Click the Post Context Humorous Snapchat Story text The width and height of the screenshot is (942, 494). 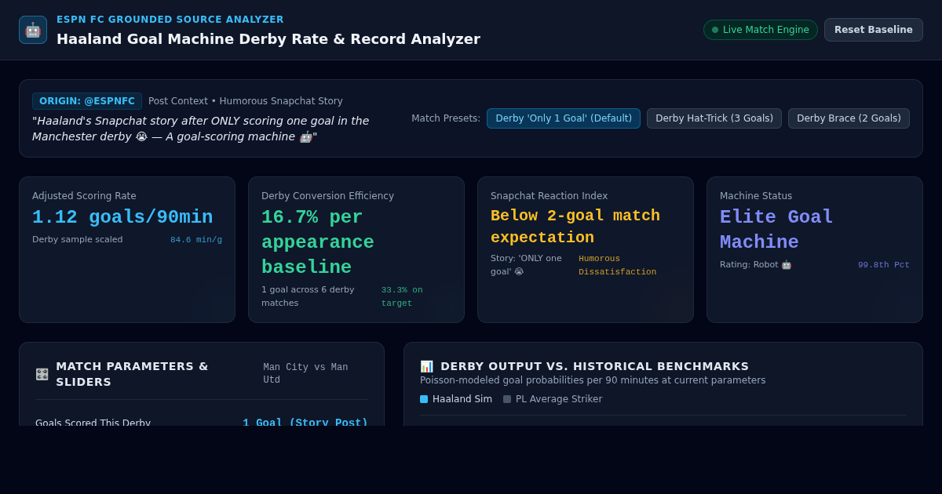pos(246,101)
